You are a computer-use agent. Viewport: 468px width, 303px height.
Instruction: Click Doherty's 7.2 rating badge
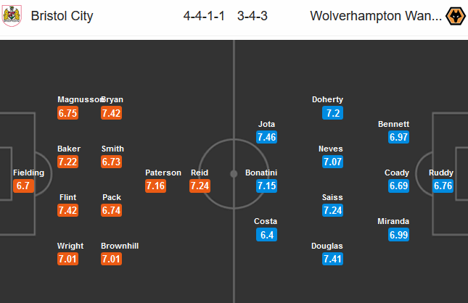pos(333,113)
